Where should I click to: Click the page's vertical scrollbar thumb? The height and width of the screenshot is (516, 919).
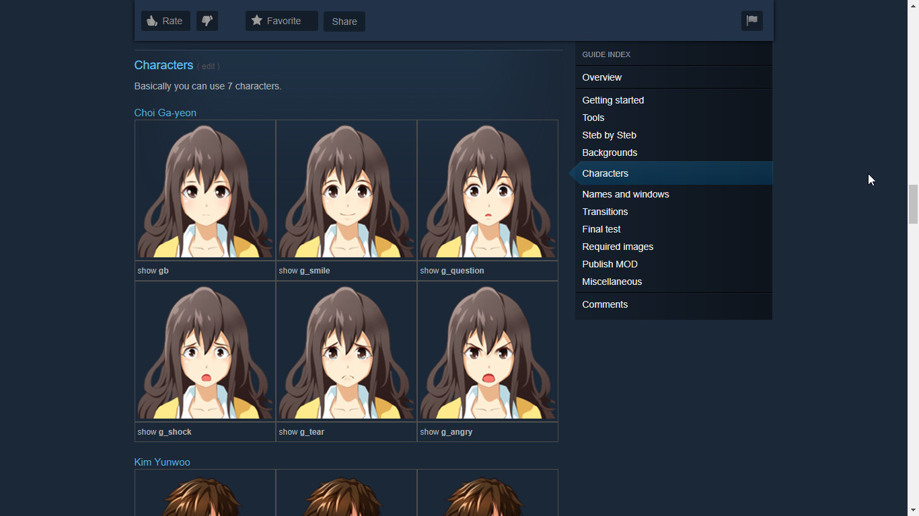click(x=913, y=204)
